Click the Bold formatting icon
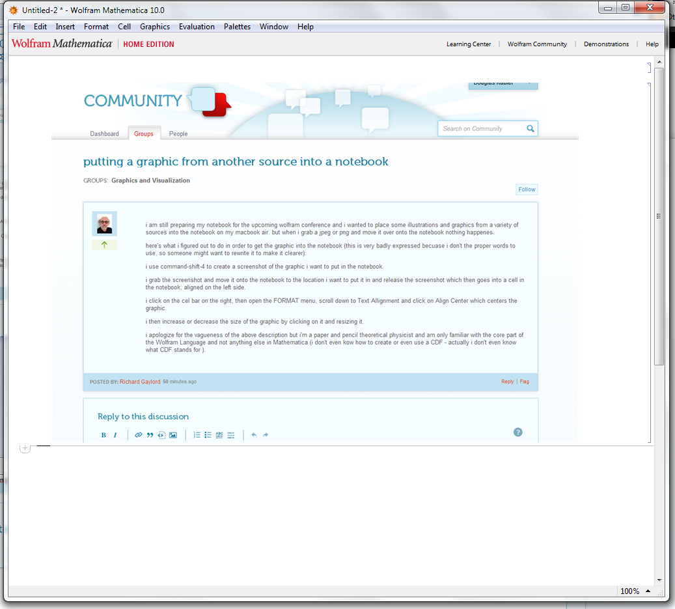 click(103, 435)
